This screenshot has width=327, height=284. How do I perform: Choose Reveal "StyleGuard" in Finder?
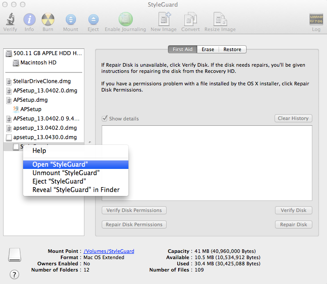(76, 190)
